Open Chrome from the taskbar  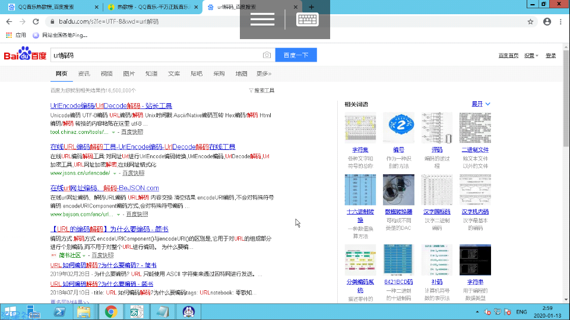pos(111,312)
